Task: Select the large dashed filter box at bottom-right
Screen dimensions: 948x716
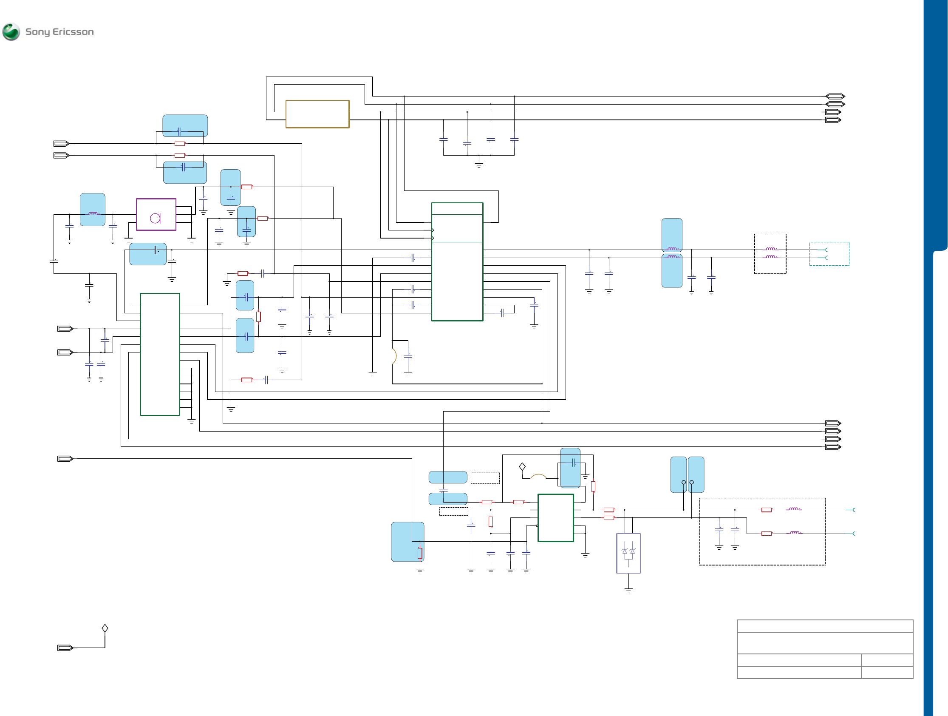Action: coord(762,531)
